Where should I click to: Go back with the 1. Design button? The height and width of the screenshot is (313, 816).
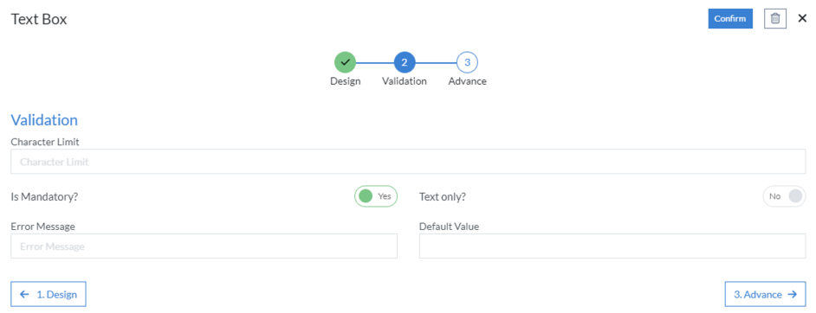coord(49,294)
